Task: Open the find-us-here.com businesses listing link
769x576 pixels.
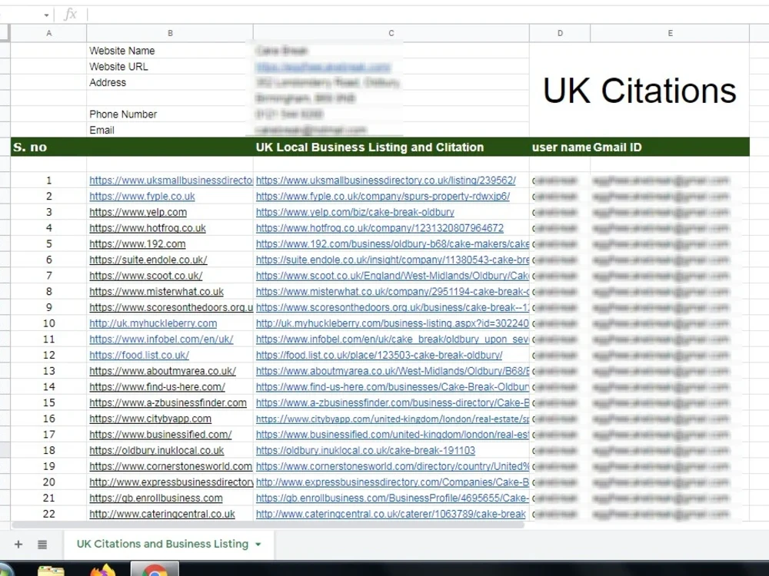Action: (x=392, y=387)
